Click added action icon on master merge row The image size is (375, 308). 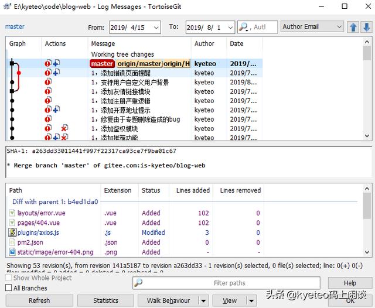point(56,63)
